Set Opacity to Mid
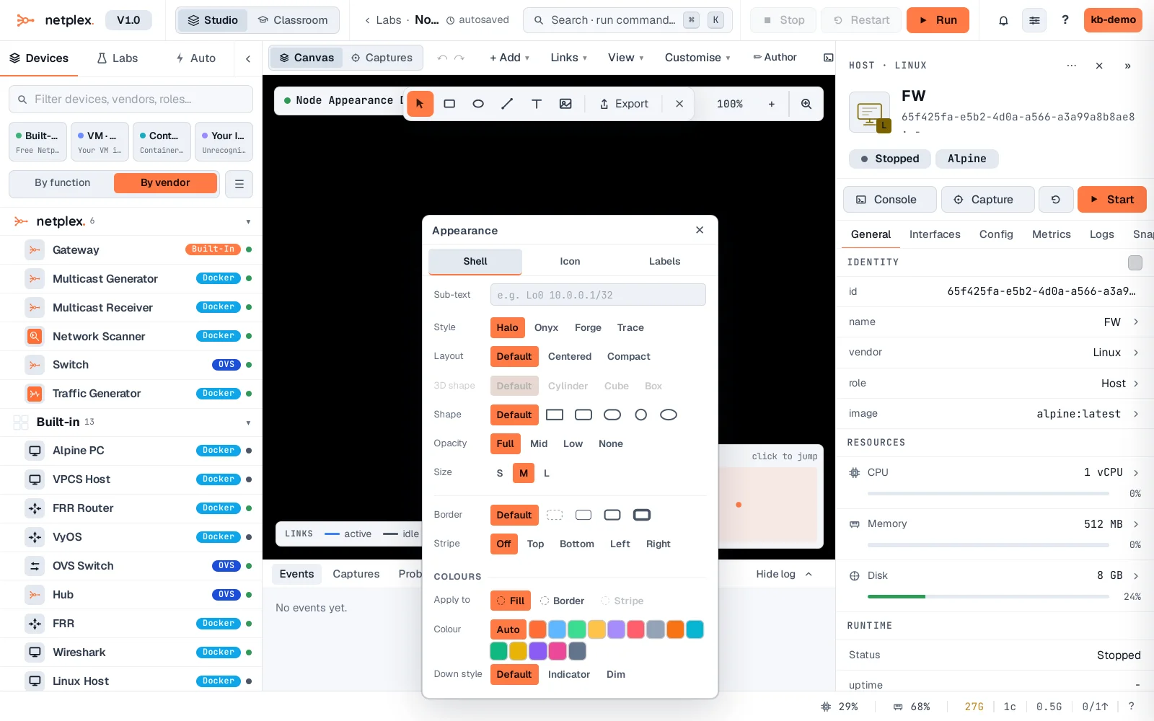 (x=539, y=443)
